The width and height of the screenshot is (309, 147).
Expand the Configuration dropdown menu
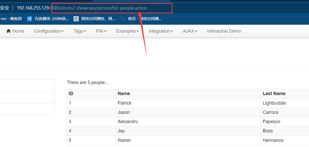click(49, 31)
